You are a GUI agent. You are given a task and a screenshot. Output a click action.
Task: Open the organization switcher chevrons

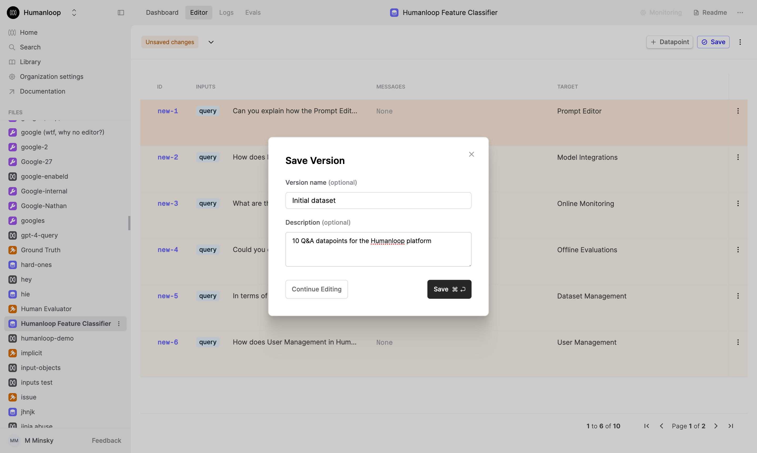tap(74, 13)
